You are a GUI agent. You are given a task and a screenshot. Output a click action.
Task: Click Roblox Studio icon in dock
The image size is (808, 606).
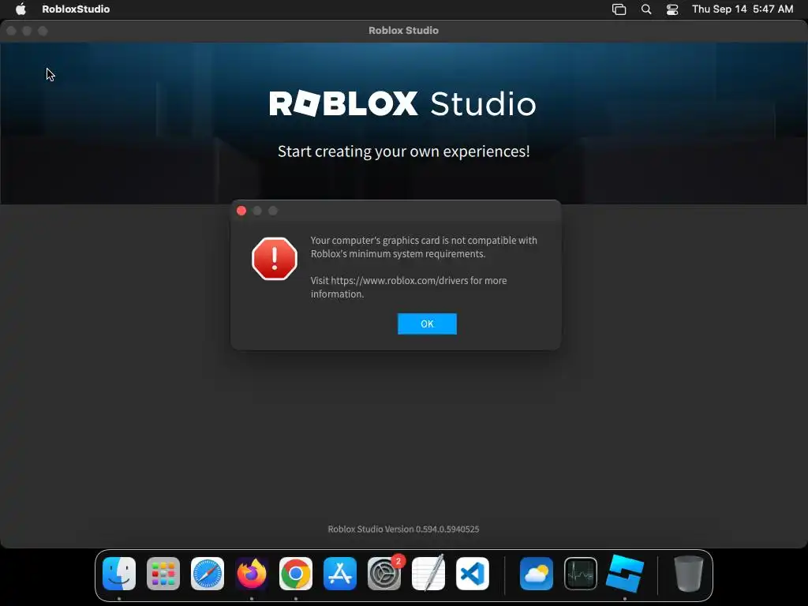pyautogui.click(x=625, y=574)
